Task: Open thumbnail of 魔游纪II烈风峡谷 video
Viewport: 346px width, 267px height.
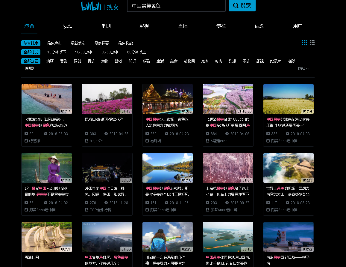Action: (x=47, y=99)
